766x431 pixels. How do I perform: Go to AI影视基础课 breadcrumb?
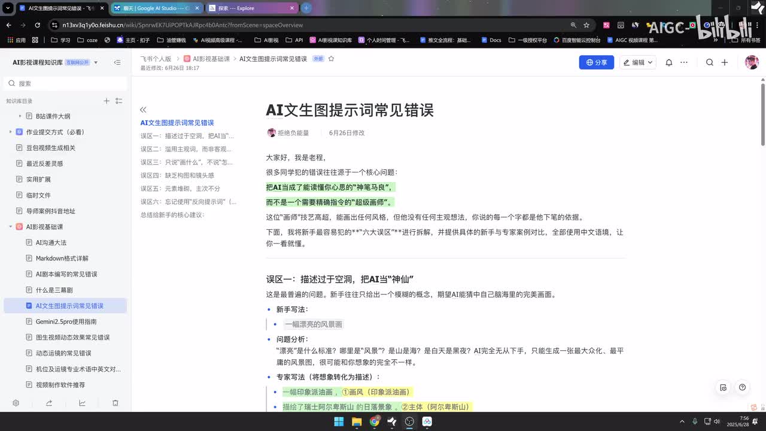tap(206, 59)
